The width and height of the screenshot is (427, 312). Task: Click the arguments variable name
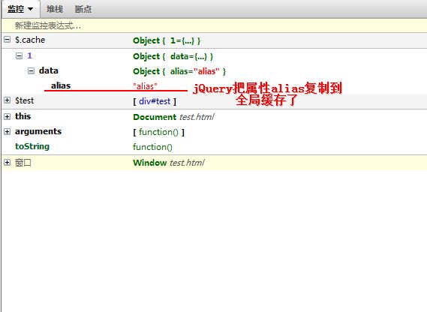point(38,132)
